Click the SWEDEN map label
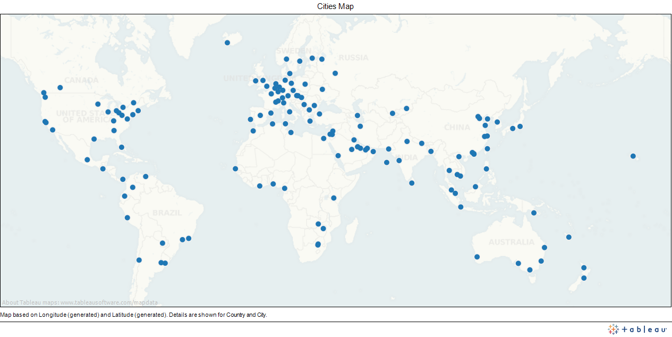The width and height of the screenshot is (672, 337). tap(294, 51)
